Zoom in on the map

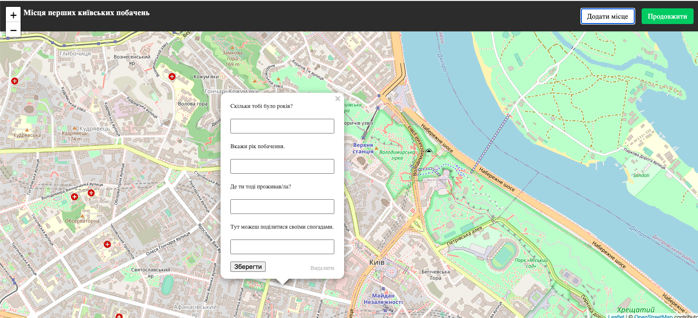pyautogui.click(x=13, y=15)
